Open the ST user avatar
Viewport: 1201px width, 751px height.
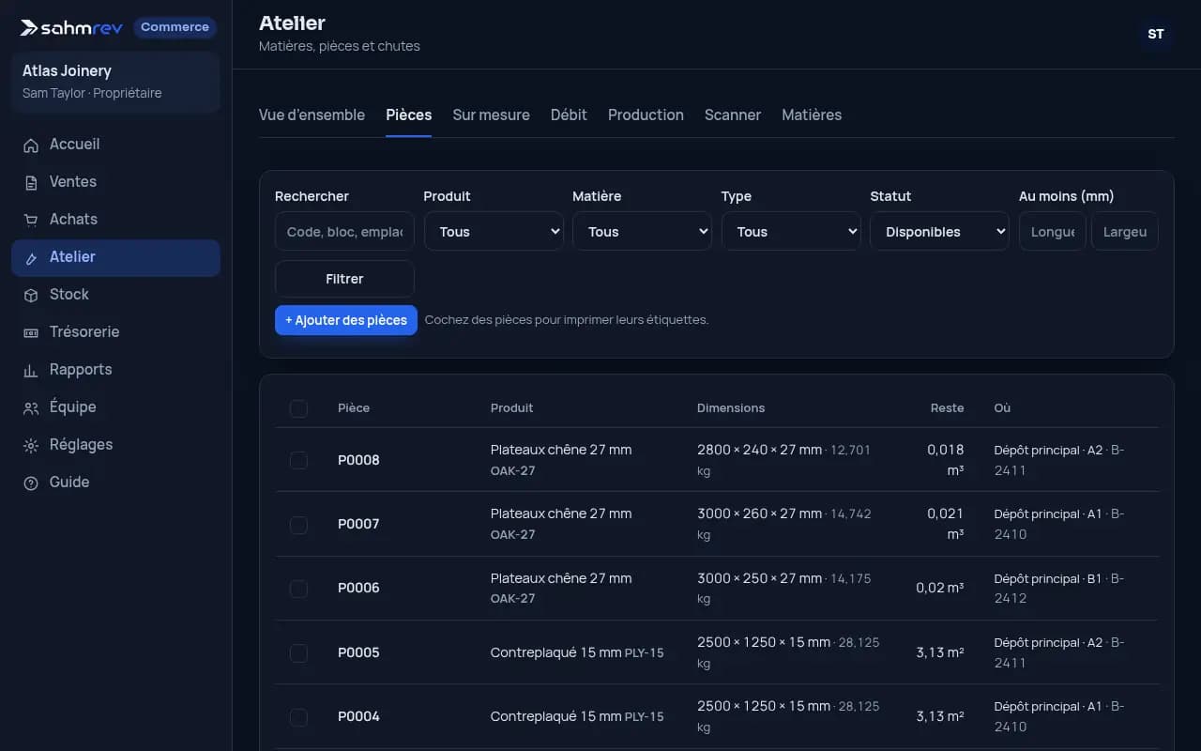pos(1156,34)
